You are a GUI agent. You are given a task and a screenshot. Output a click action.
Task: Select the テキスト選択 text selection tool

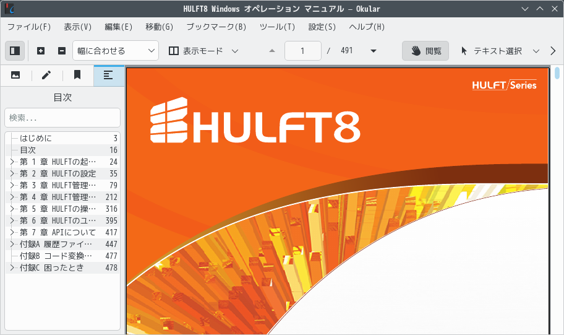pos(492,51)
